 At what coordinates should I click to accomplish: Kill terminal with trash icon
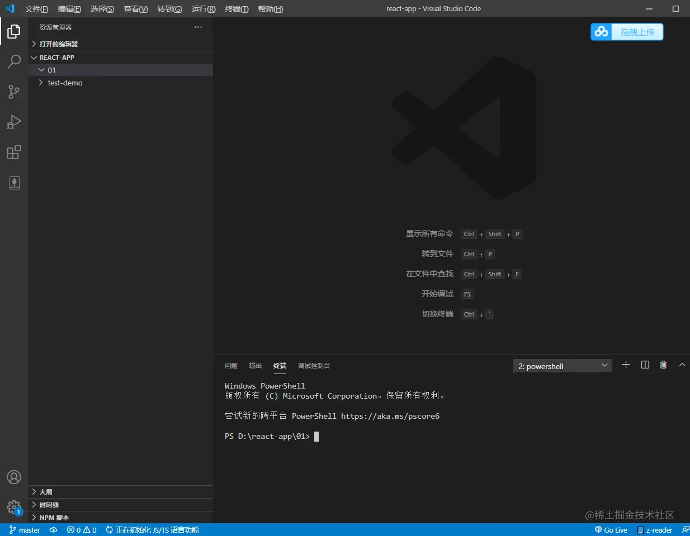pos(663,365)
